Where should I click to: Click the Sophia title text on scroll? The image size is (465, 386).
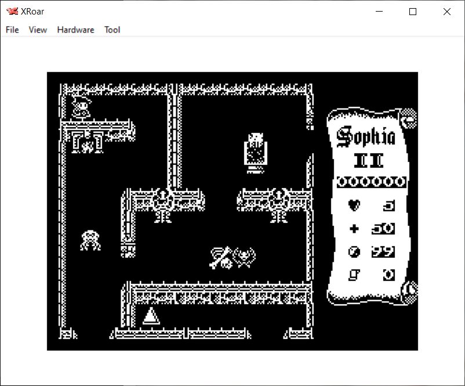click(x=366, y=137)
